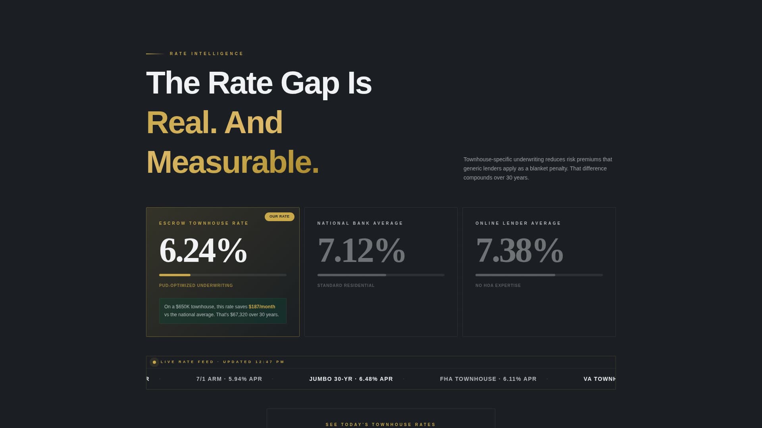Click the UPDATED 12:47 PM timestamp

click(x=252, y=362)
